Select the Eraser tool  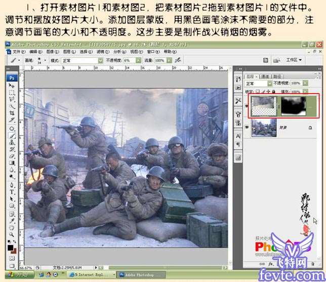point(12,156)
